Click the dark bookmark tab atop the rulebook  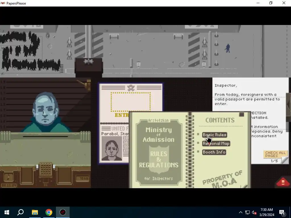coord(242,114)
